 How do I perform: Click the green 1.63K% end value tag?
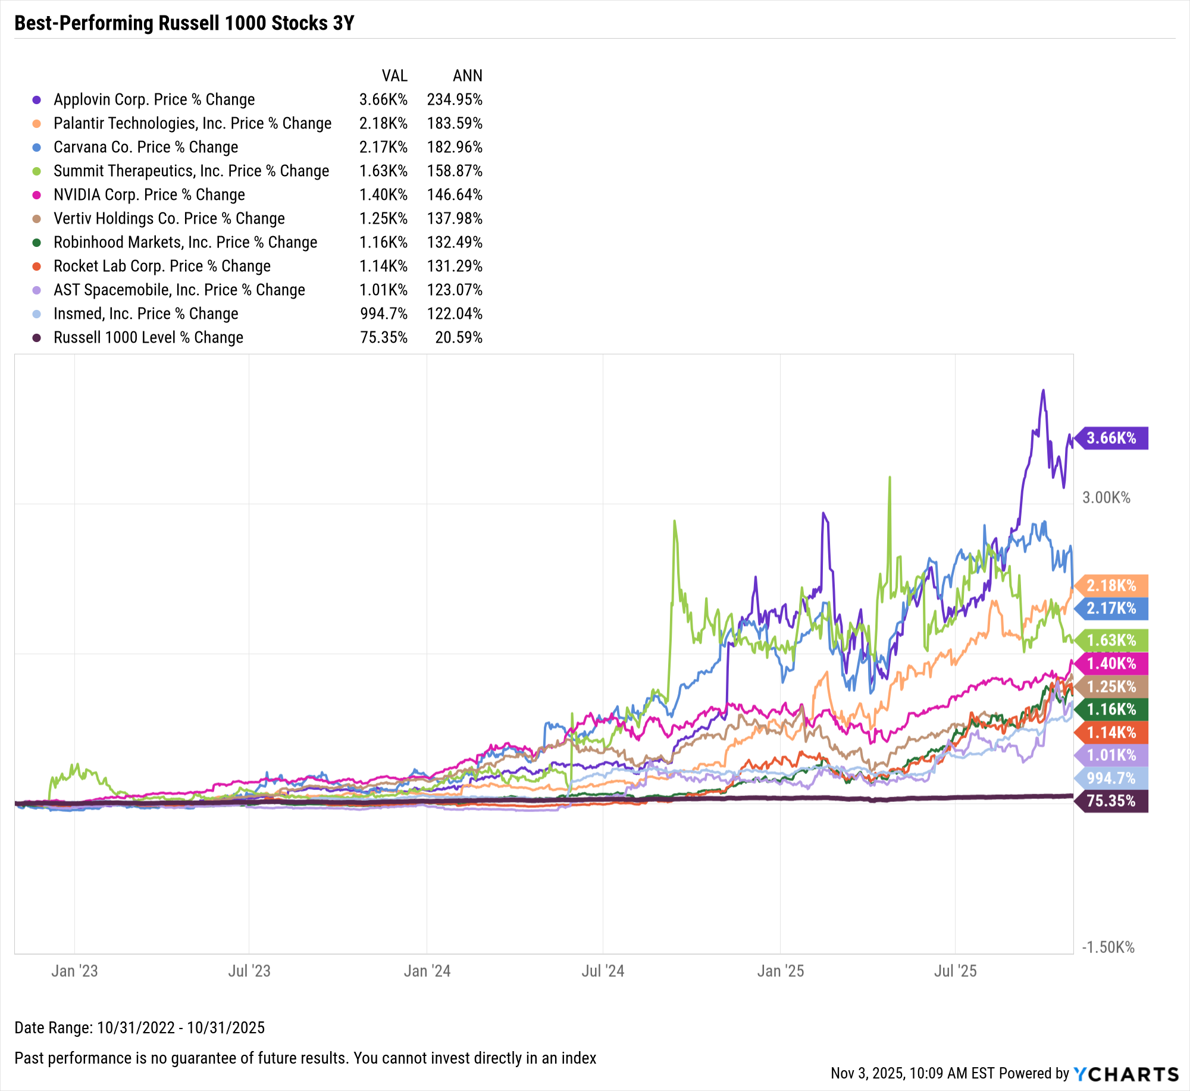coord(1111,640)
